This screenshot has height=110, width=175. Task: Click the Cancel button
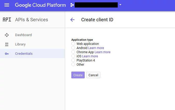[93, 75]
